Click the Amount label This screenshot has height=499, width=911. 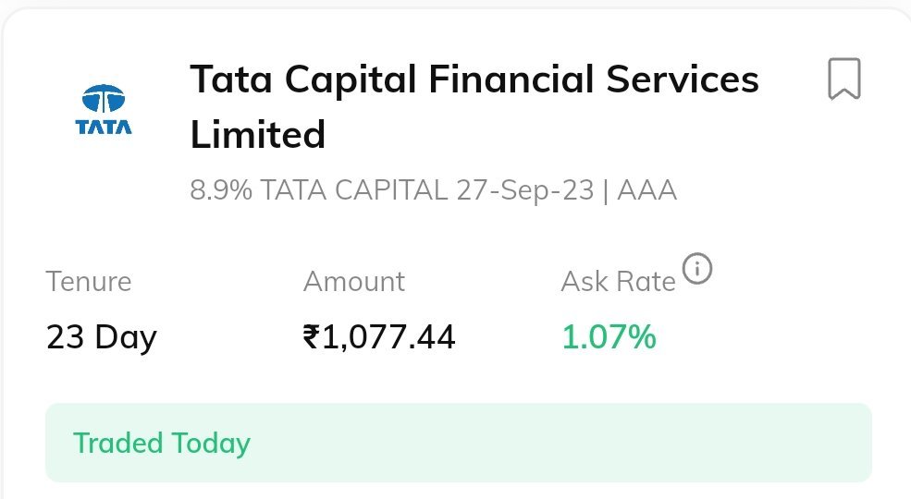(x=354, y=281)
